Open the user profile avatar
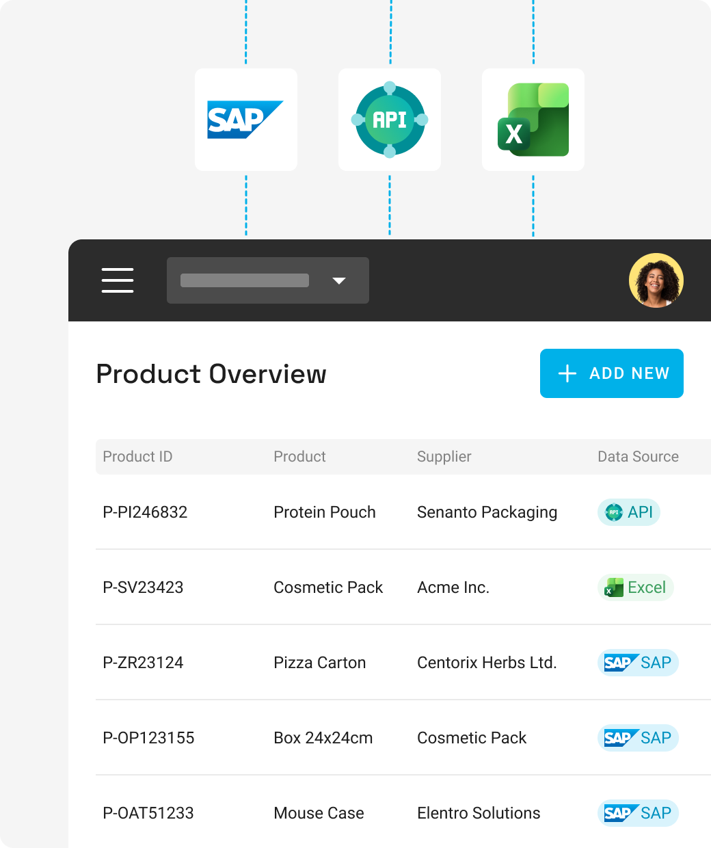Image resolution: width=711 pixels, height=848 pixels. point(656,280)
